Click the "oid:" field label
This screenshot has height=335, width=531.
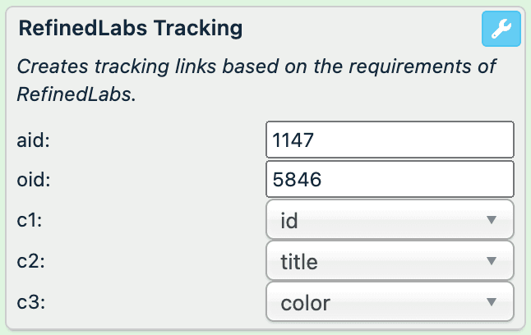(x=31, y=181)
